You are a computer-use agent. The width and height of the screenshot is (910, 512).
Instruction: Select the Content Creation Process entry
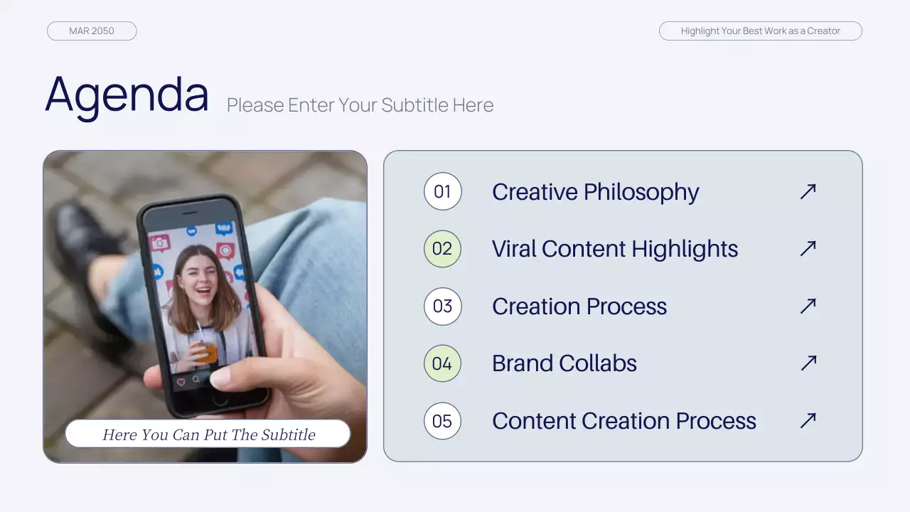[x=624, y=421]
